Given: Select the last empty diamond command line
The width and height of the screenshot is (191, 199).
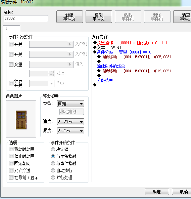Looking at the screenshot, I should [x=95, y=85].
